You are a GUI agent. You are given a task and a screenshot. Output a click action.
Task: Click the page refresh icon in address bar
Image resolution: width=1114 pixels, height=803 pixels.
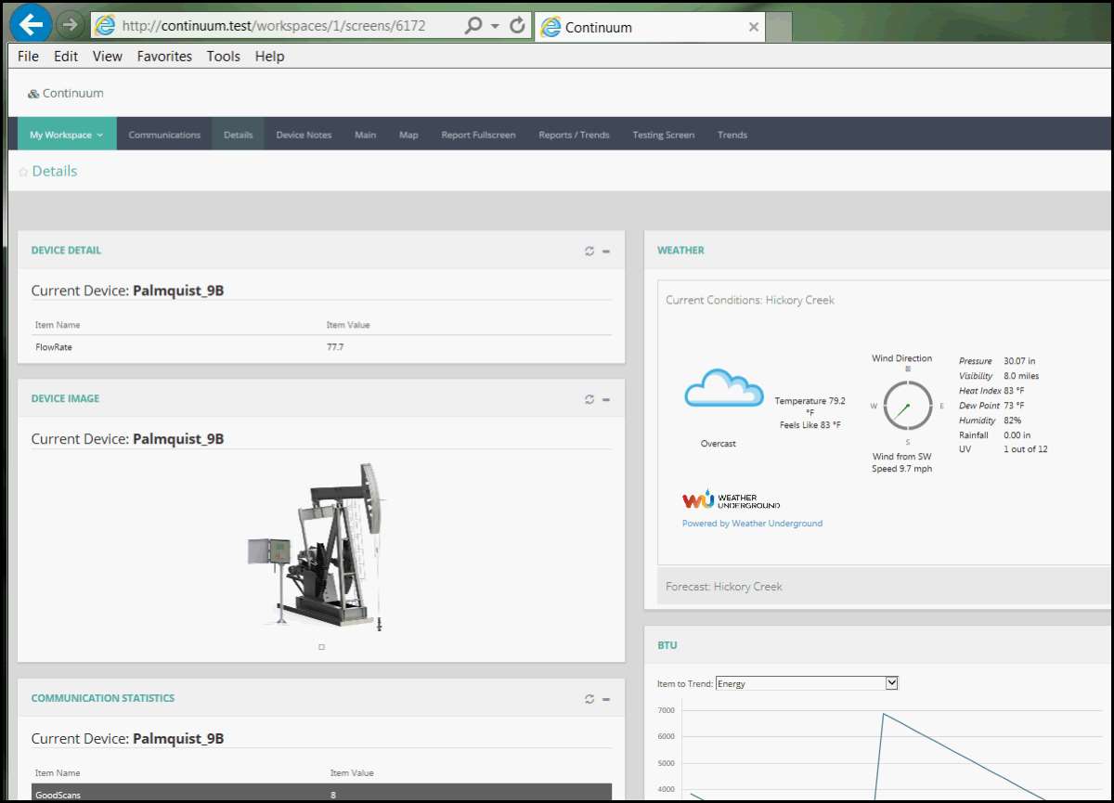click(518, 26)
